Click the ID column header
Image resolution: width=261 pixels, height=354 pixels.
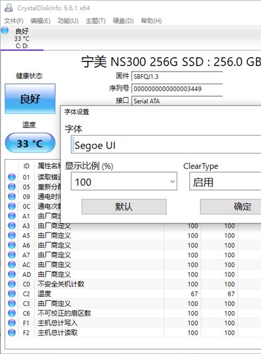(x=26, y=167)
